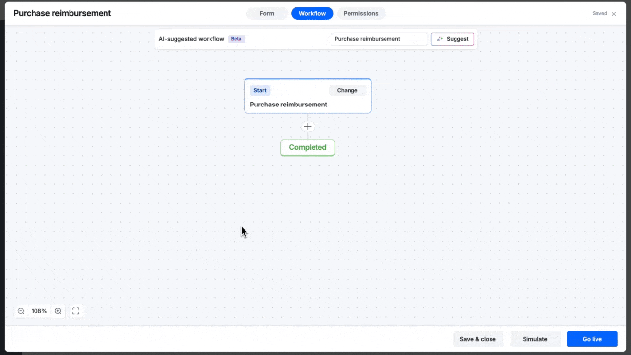Focus the AI workflow description input
This screenshot has width=631, height=355.
379,39
